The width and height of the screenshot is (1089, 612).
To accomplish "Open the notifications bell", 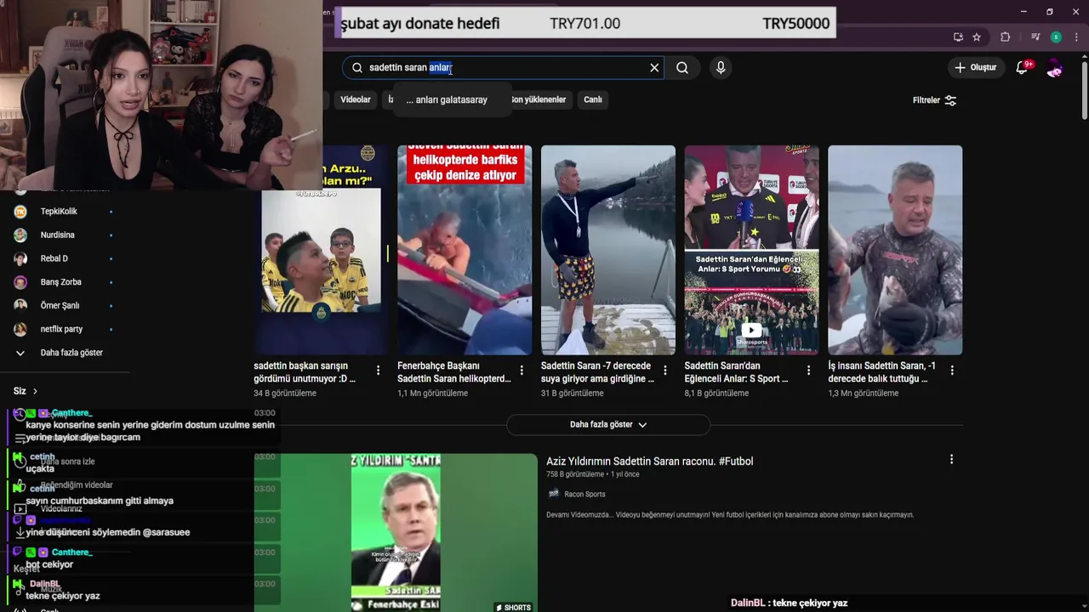I will pyautogui.click(x=1023, y=67).
